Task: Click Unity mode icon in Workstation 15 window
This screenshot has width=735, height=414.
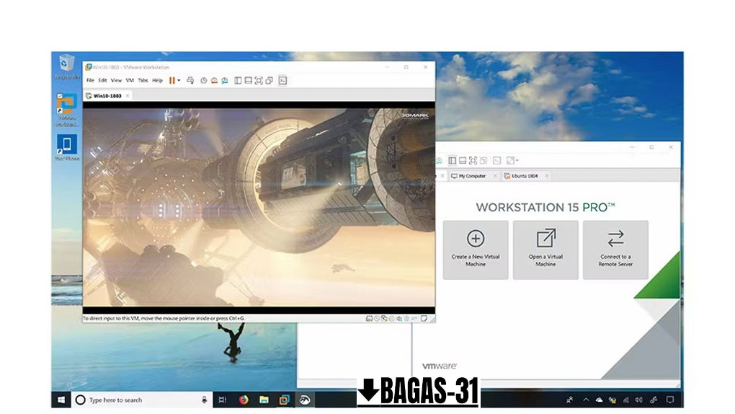Action: (484, 161)
